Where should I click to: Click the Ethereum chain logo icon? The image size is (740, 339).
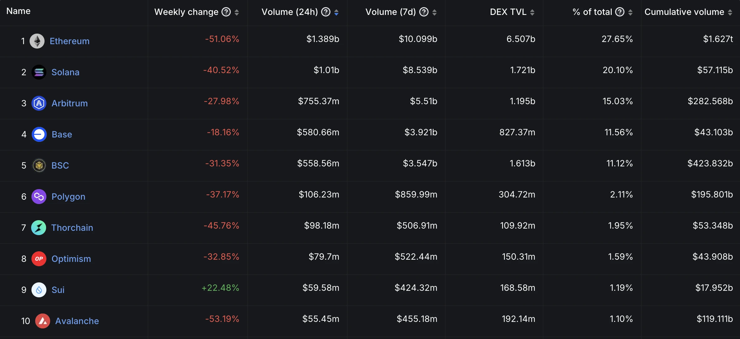[37, 41]
